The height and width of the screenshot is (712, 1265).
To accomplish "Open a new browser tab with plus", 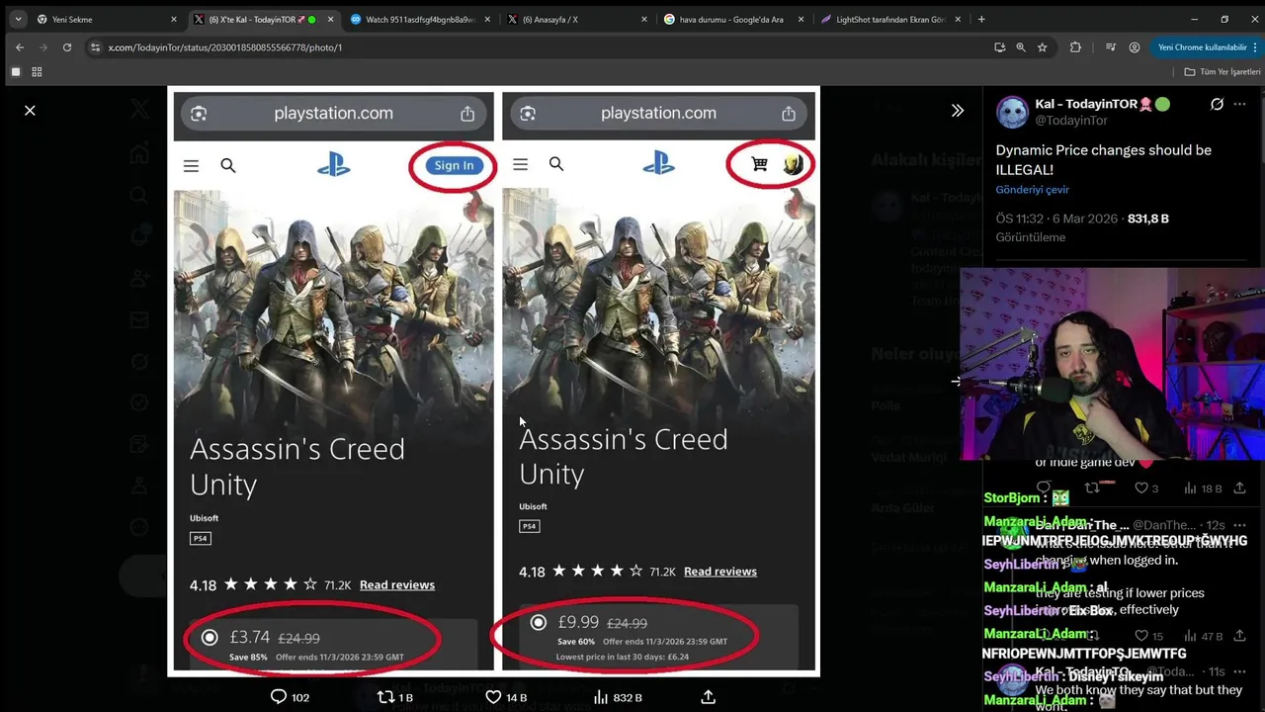I will tap(981, 19).
